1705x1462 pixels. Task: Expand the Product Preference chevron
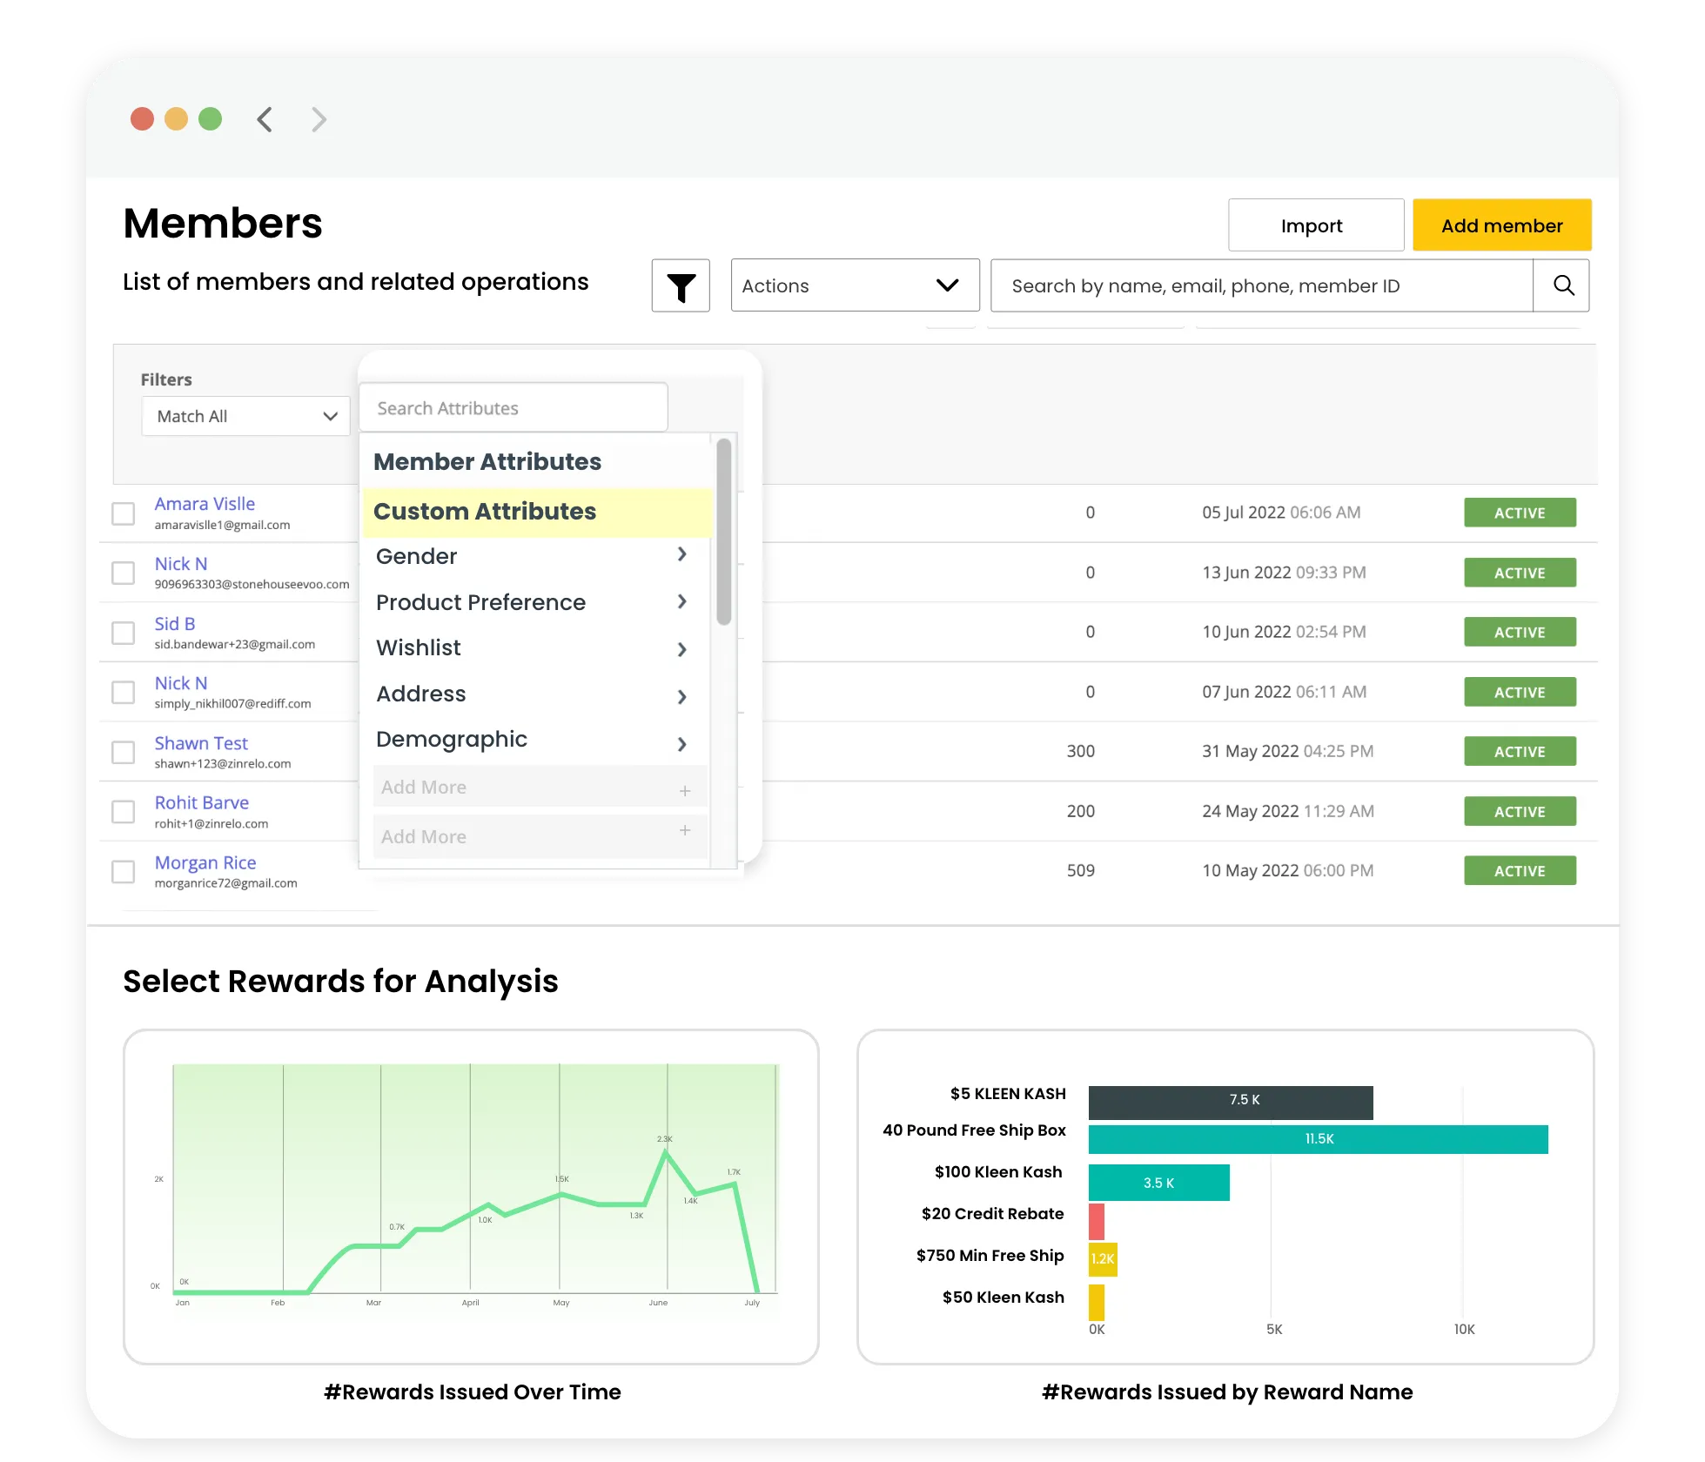[682, 601]
